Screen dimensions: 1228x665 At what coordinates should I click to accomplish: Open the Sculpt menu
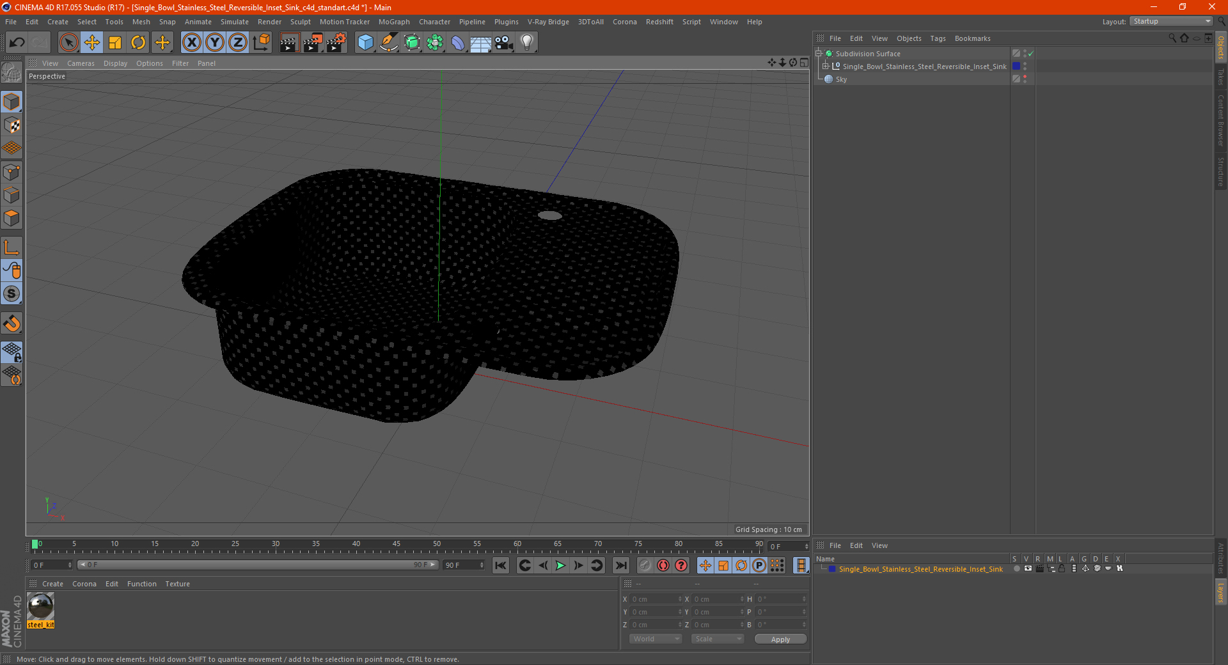300,22
